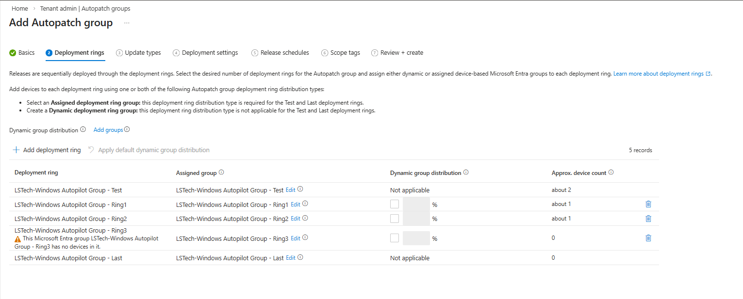Click Add deployment ring button
The height and width of the screenshot is (299, 743).
47,150
